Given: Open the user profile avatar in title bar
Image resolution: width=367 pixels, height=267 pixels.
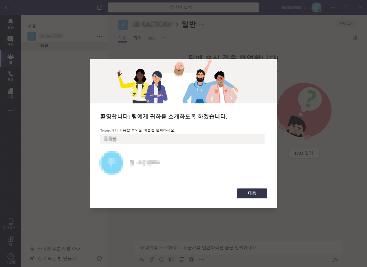Looking at the screenshot, I should point(317,7).
